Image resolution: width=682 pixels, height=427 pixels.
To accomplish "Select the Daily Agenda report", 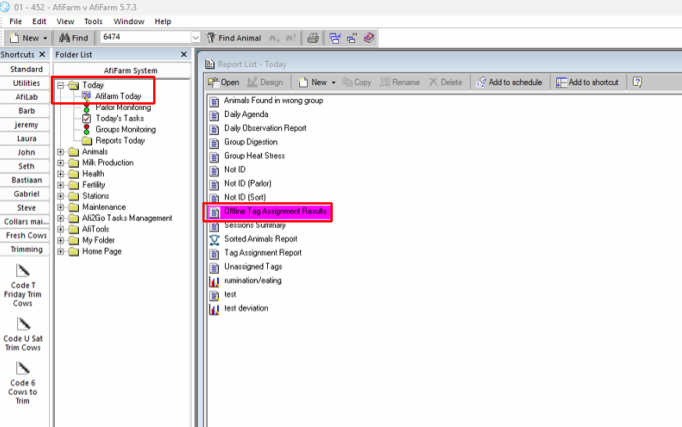I will [246, 114].
